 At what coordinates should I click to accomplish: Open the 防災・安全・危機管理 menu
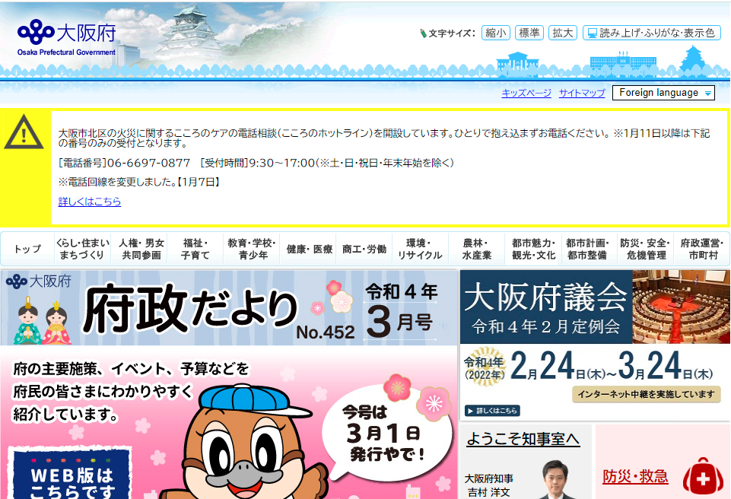645,249
